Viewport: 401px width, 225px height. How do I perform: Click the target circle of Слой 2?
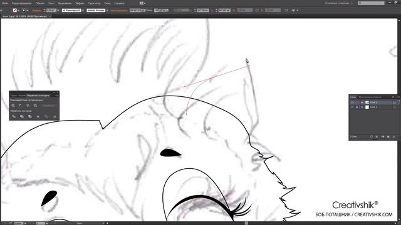pyautogui.click(x=394, y=102)
